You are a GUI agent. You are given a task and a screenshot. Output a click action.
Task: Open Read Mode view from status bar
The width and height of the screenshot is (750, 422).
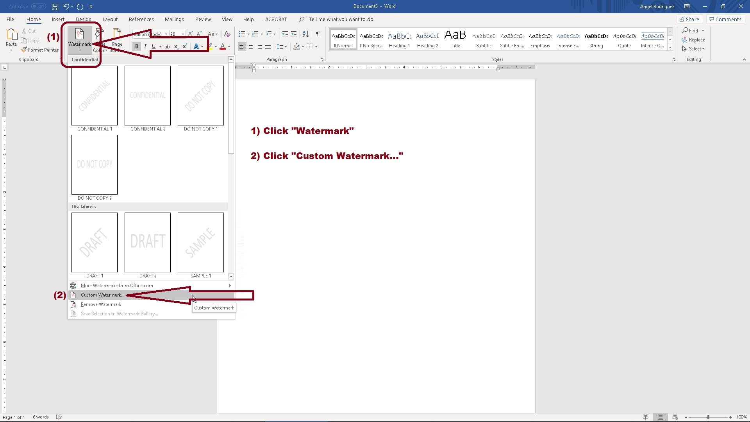(646, 417)
